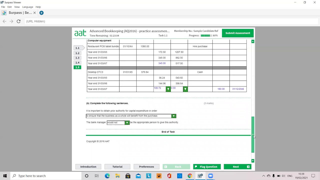The width and height of the screenshot is (320, 180).
Task: Click the AAT logo
Action: click(80, 33)
